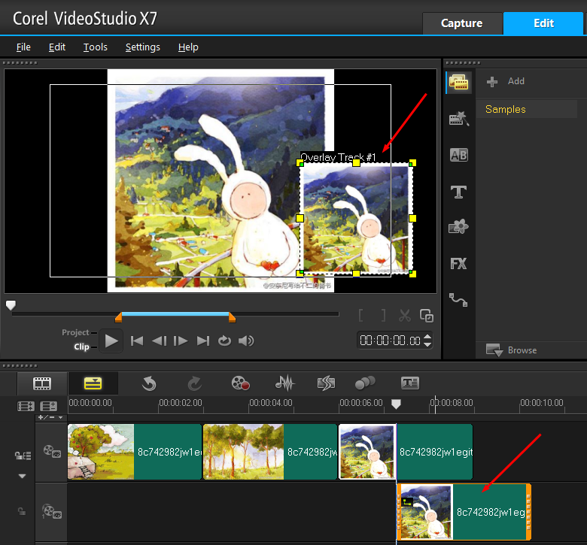Open the FX Filter library
This screenshot has height=545, width=587.
coord(458,263)
